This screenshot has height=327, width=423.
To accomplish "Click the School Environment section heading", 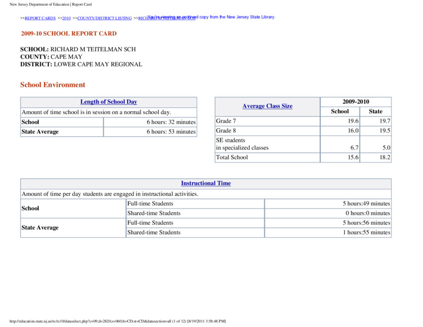I will (x=52, y=85).
